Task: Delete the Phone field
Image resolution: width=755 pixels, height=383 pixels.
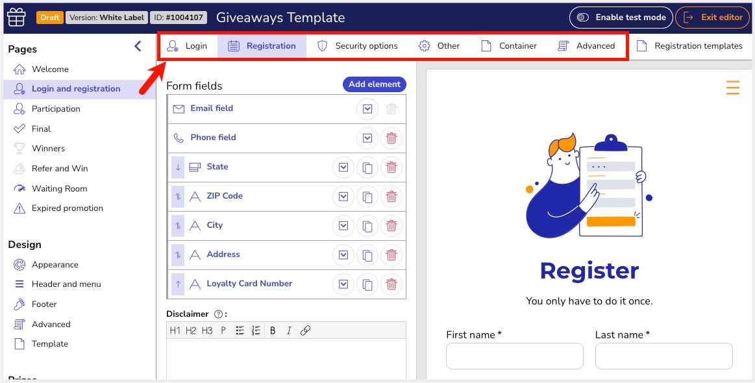Action: (x=391, y=138)
